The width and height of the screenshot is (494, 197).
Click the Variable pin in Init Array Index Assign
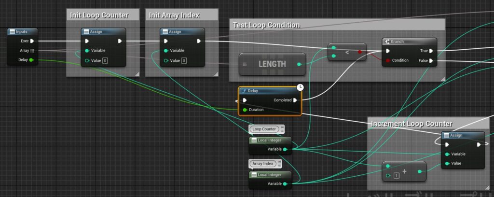tap(166, 51)
